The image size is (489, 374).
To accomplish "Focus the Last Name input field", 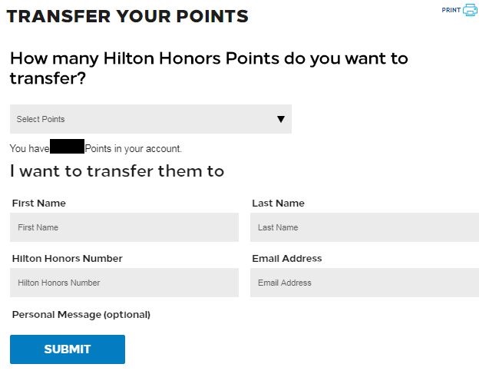I will (x=364, y=227).
